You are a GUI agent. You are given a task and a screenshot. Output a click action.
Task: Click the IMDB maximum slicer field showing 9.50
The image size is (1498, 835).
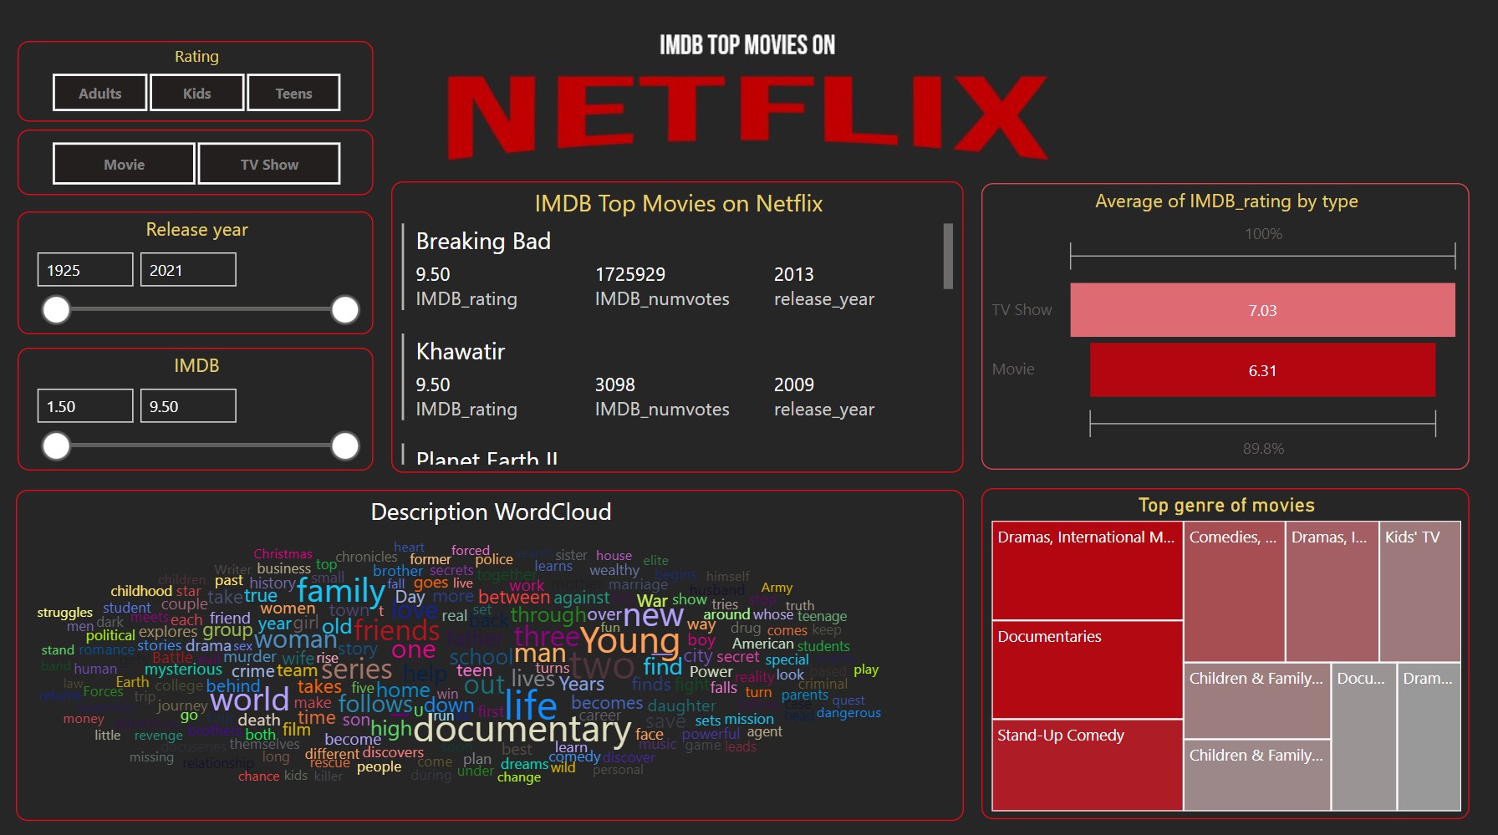(188, 406)
